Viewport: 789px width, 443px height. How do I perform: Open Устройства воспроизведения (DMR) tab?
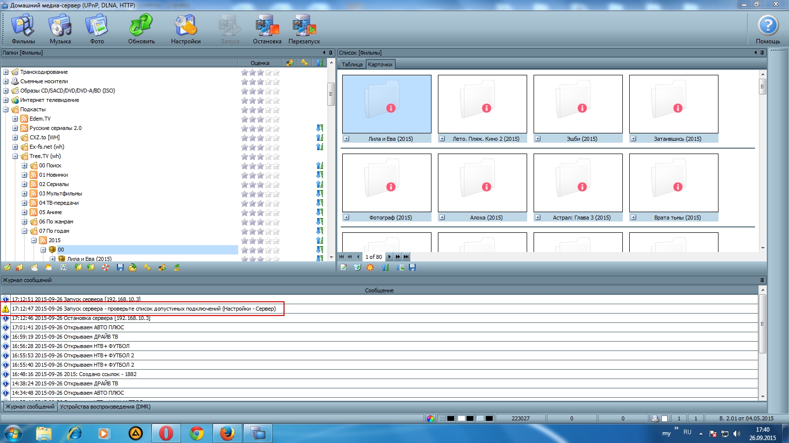click(x=105, y=407)
